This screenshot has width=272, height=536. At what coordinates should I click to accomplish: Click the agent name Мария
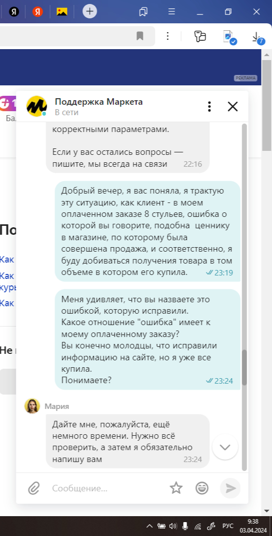click(x=57, y=406)
